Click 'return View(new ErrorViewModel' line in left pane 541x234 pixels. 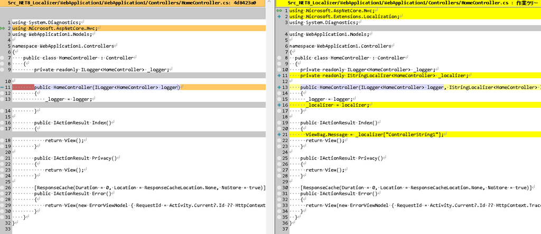[155, 205]
